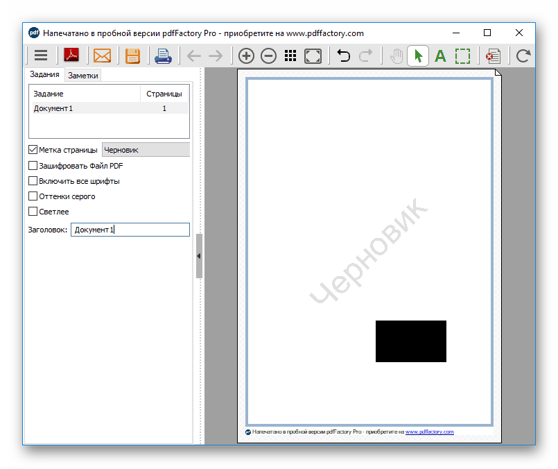Select the dashed green selection rectangle tool

(462, 56)
